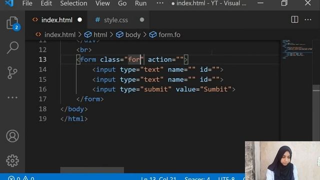Open the View menu
The width and height of the screenshot is (320, 180).
click(102, 3)
